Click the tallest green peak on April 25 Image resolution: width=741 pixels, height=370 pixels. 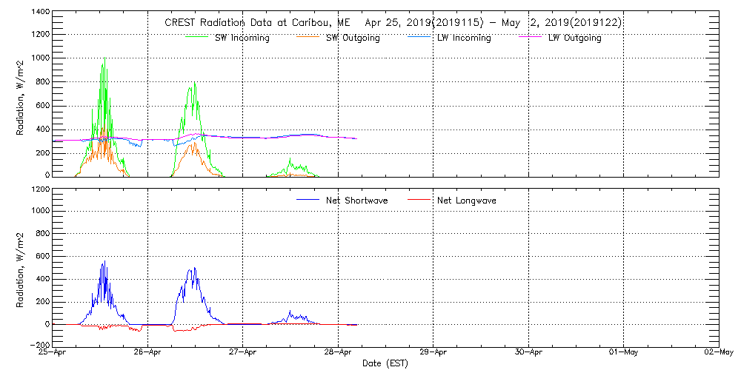(104, 59)
